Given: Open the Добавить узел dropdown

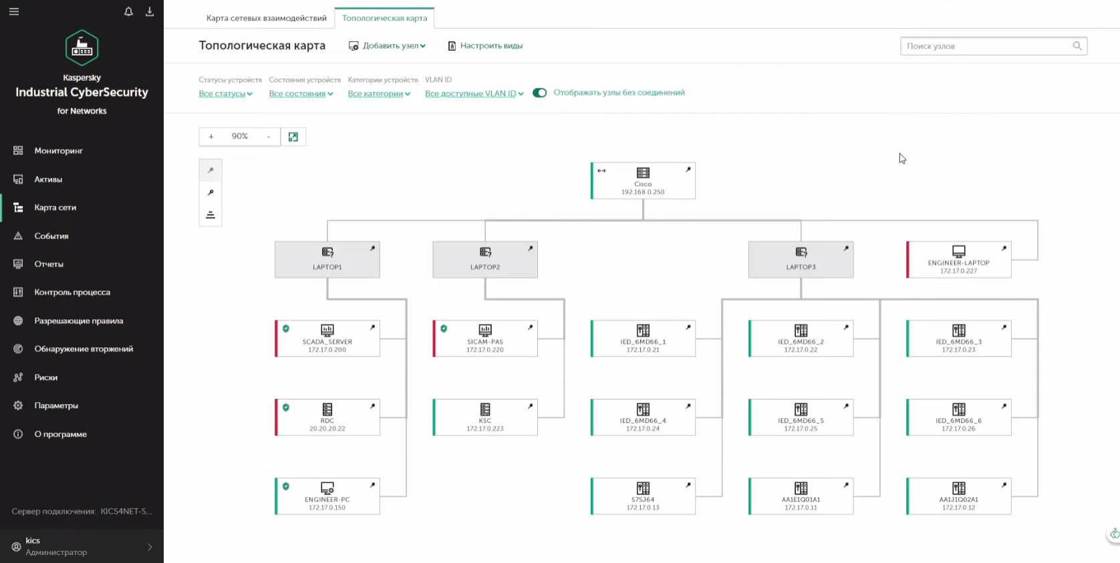Looking at the screenshot, I should [388, 46].
